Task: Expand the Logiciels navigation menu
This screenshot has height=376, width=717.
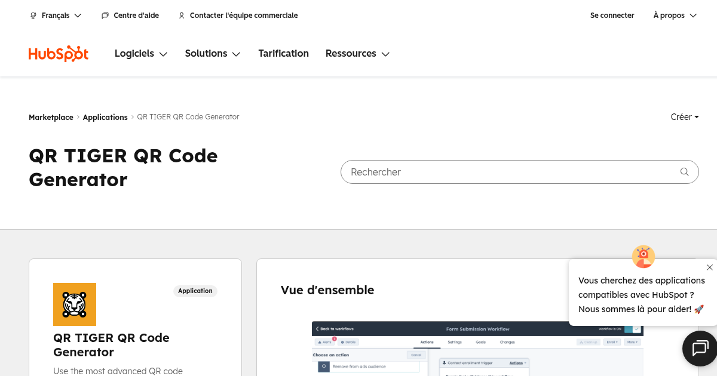Action: [141, 54]
